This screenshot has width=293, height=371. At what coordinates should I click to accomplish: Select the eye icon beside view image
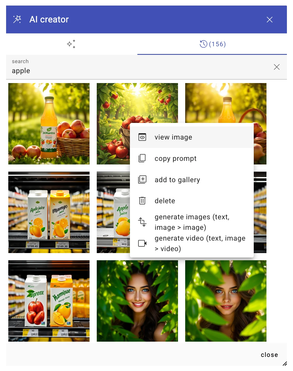click(142, 137)
